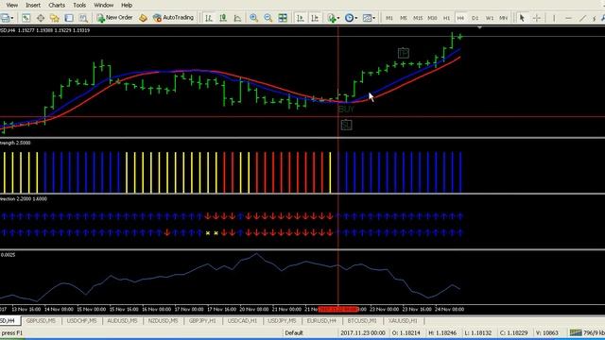
Task: Toggle the Terminal panel icon
Action: click(69, 18)
